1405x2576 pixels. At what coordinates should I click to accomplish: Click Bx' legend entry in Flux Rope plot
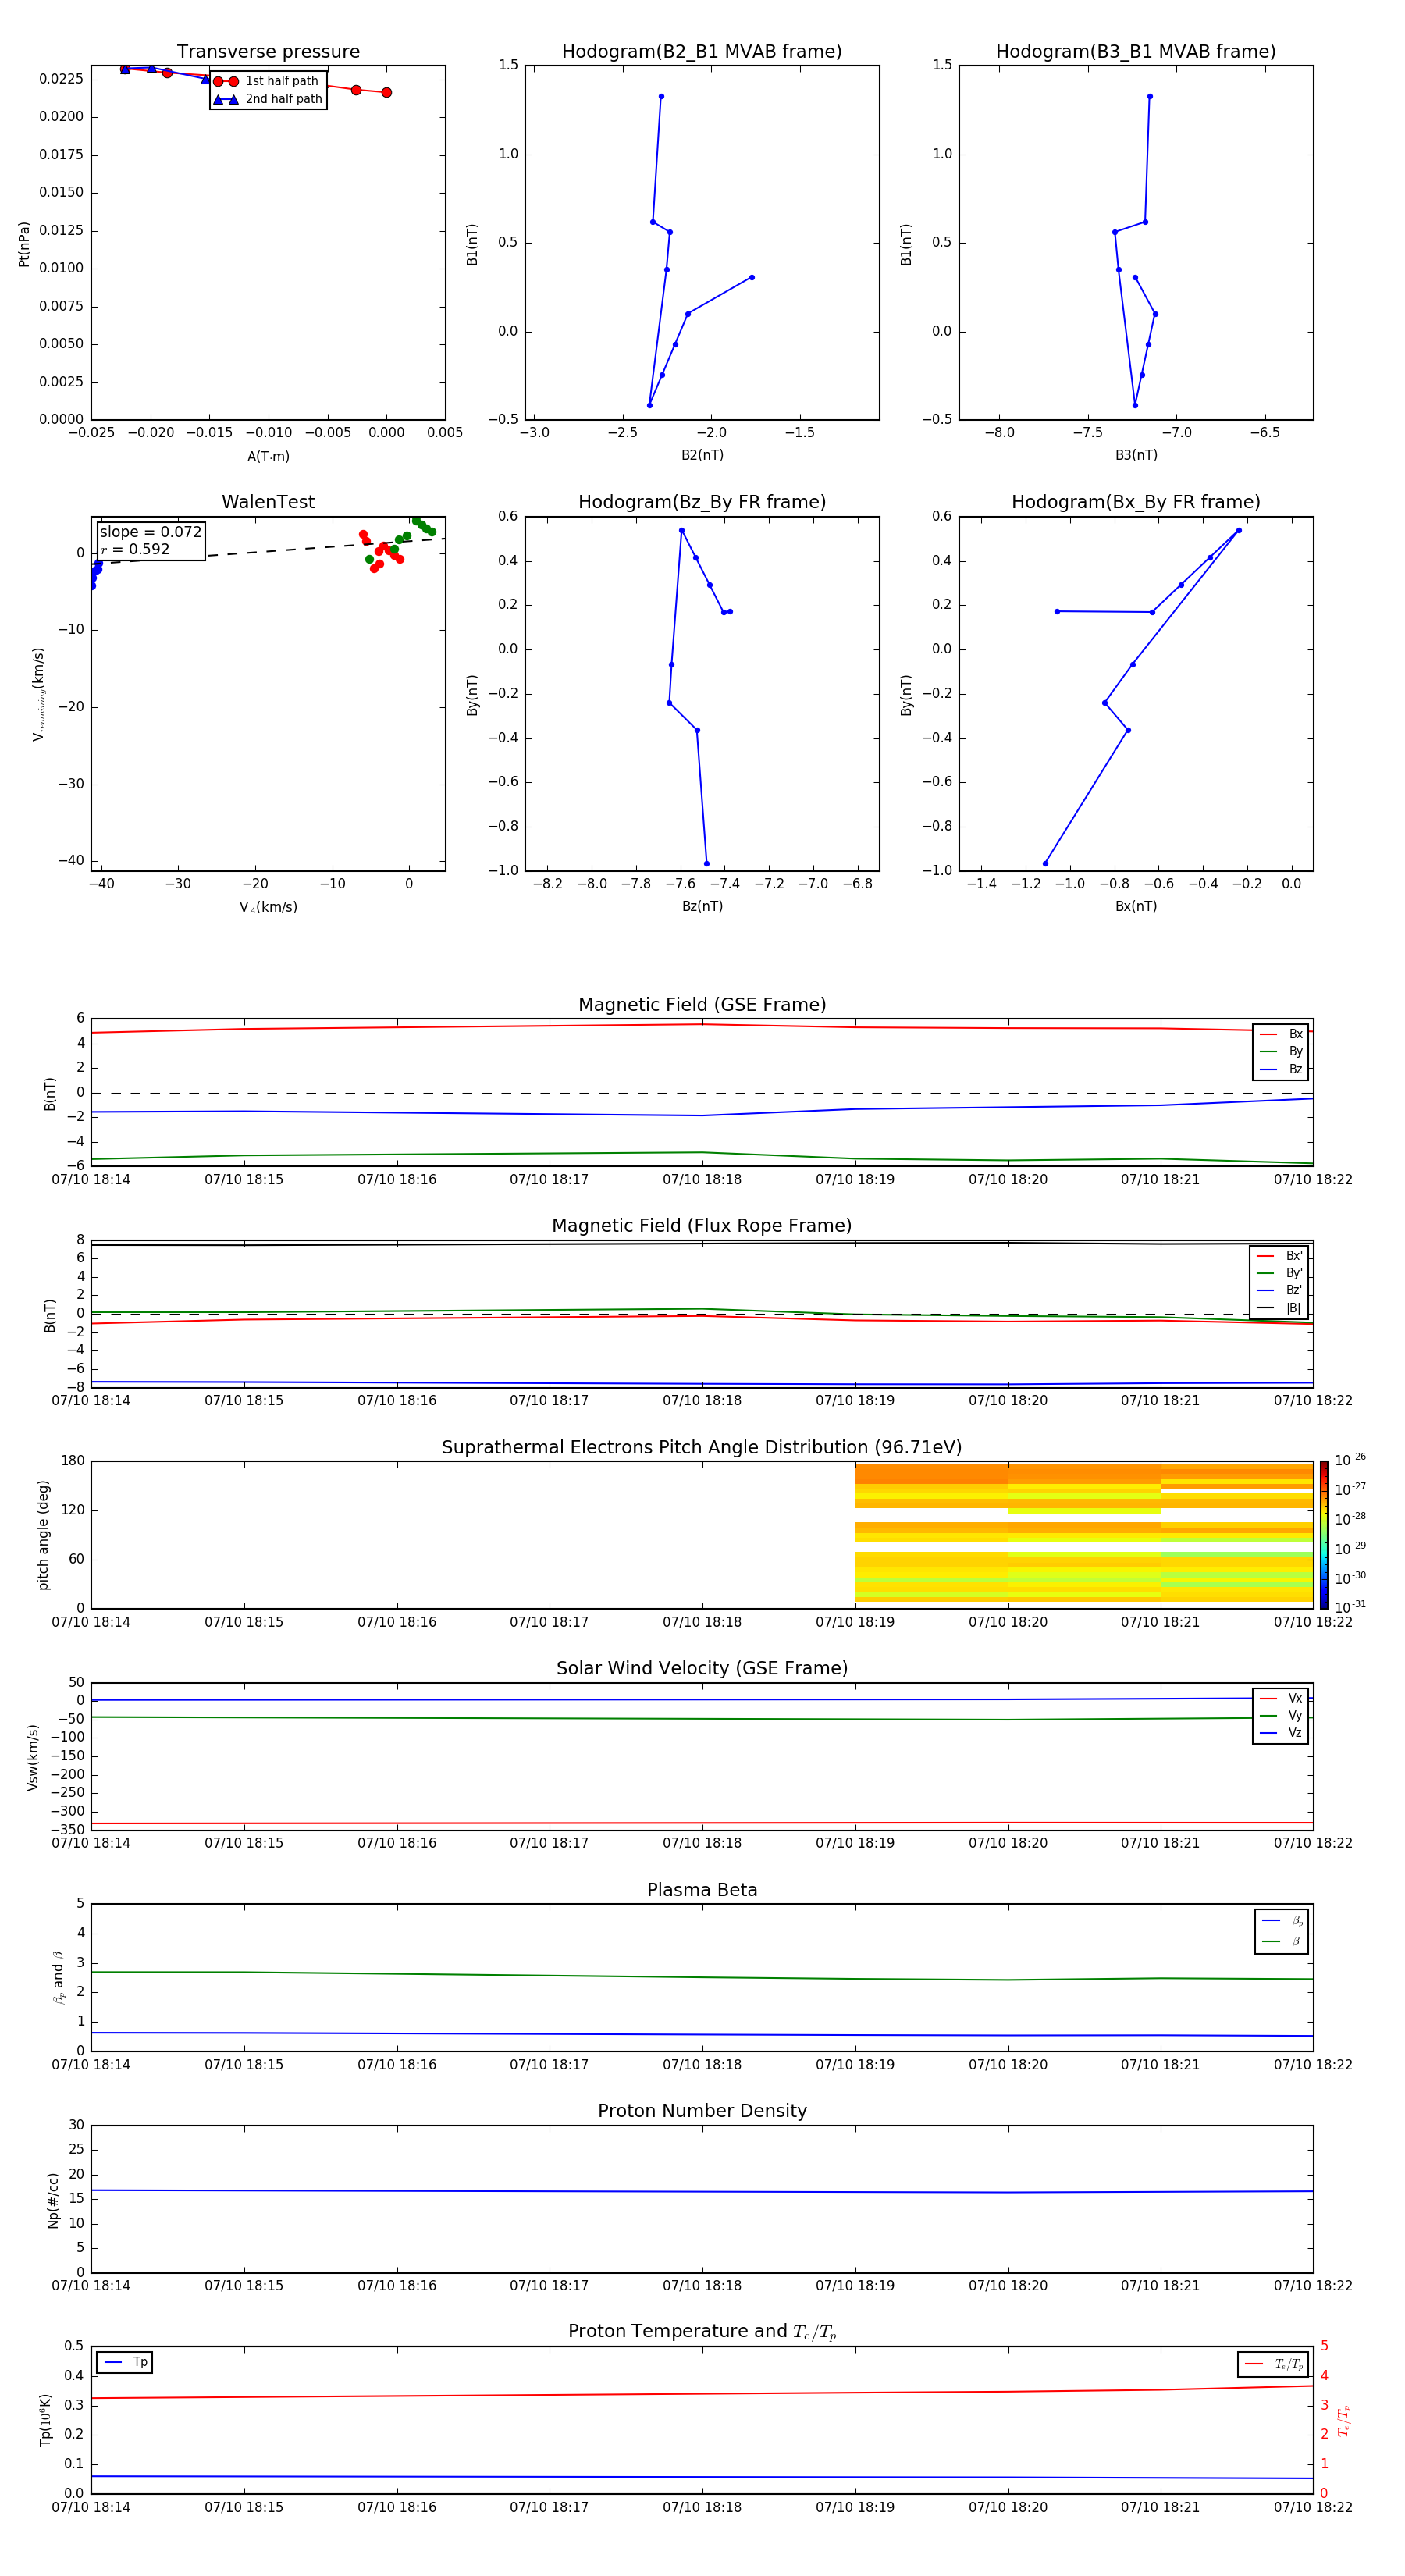click(1280, 1256)
